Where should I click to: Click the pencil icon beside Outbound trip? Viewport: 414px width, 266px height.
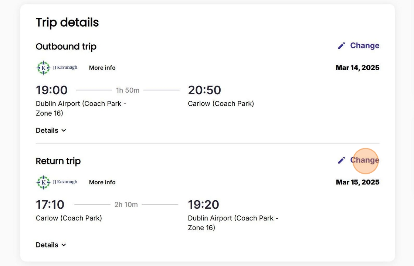(x=341, y=45)
